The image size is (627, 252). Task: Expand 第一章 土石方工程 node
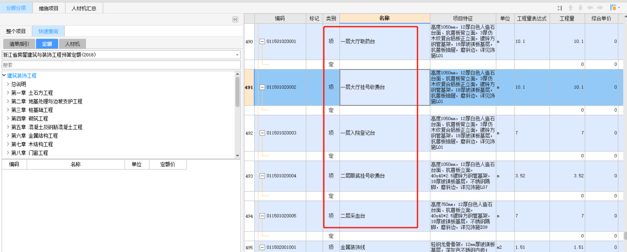pos(8,93)
